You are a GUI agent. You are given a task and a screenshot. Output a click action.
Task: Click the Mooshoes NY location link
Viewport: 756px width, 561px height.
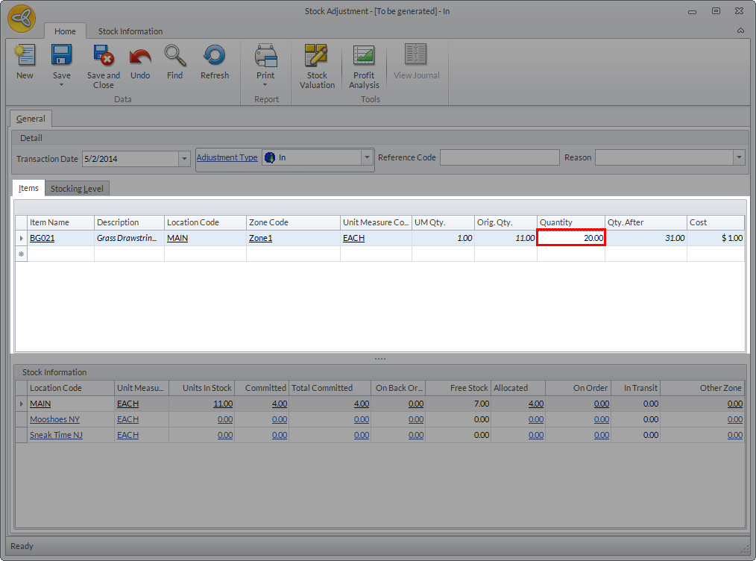coord(56,419)
